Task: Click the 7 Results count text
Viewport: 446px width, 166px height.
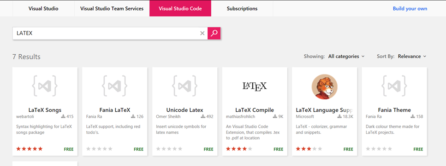Action: pyautogui.click(x=26, y=57)
